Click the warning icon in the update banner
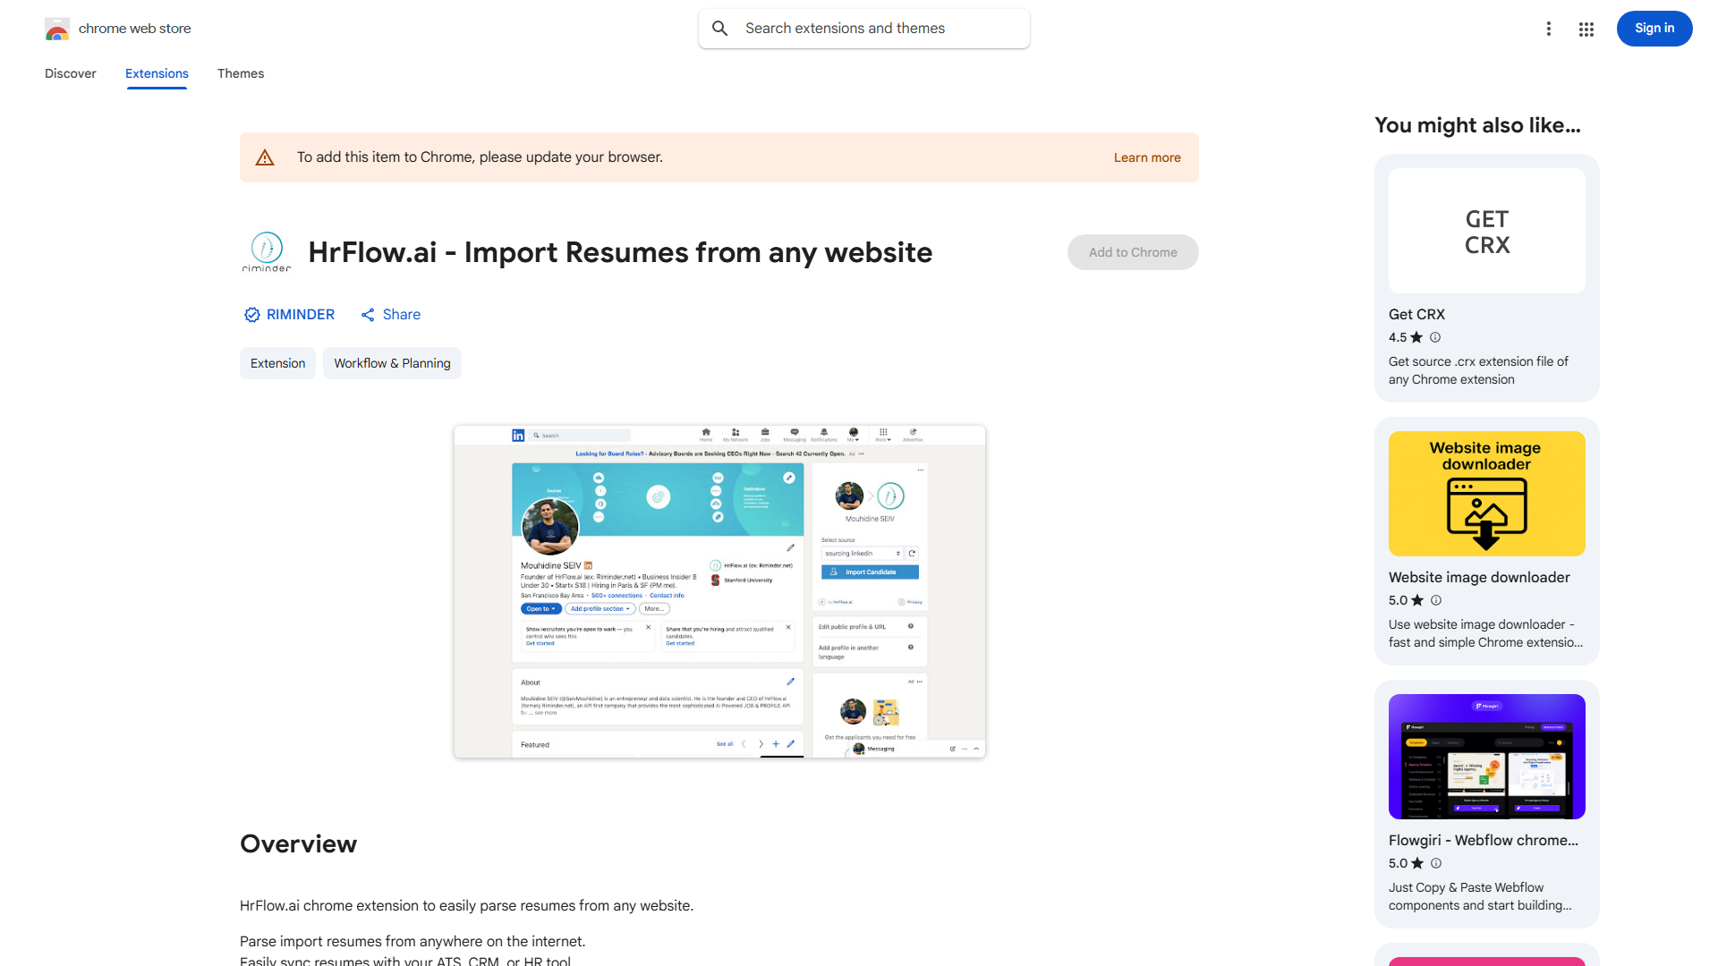 [265, 157]
